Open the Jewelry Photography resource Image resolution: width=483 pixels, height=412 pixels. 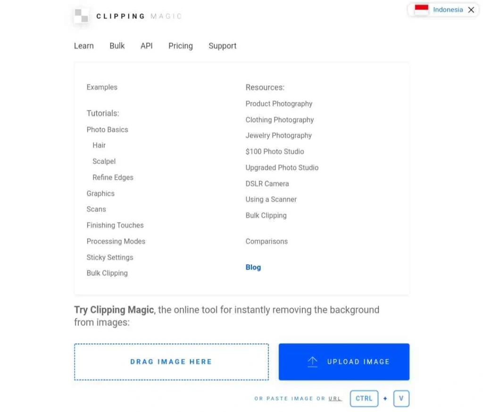[278, 135]
